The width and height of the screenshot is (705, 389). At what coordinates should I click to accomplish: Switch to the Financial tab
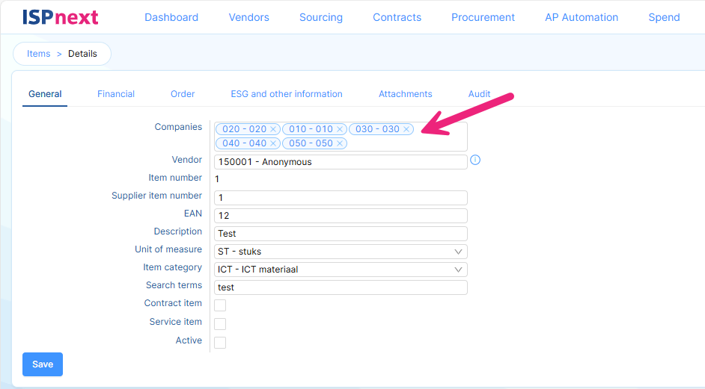click(116, 94)
